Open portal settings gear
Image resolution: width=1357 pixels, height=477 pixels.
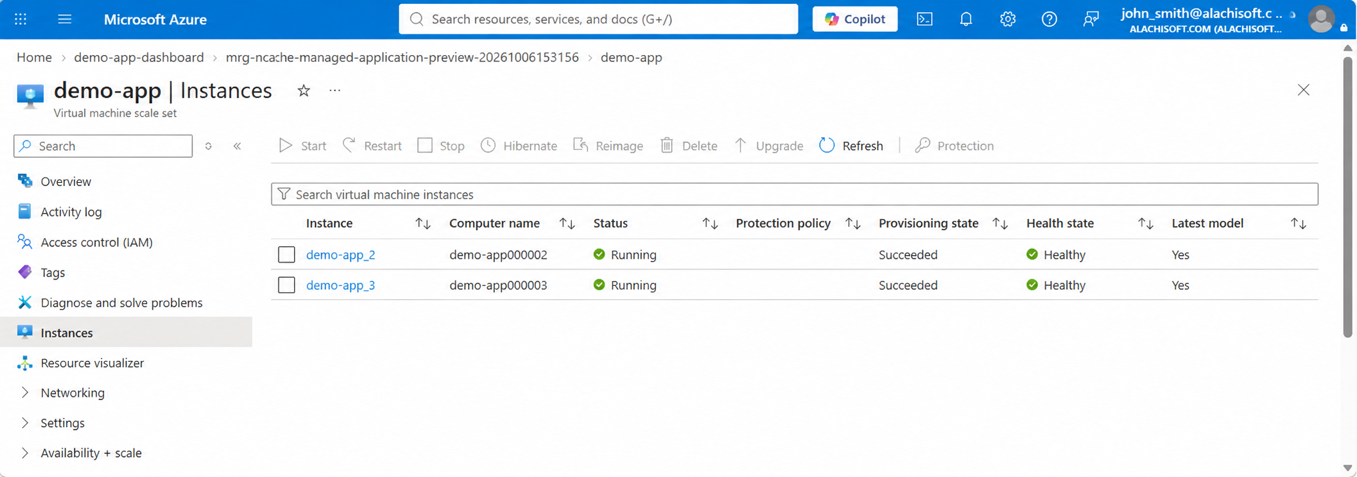[1008, 19]
